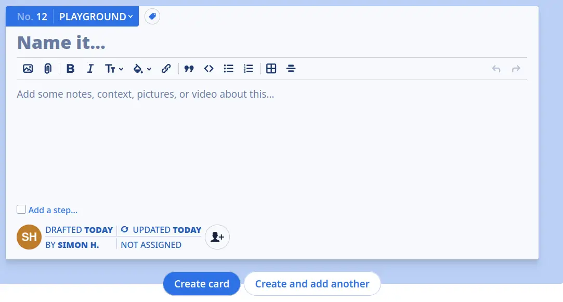
Task: Insert a hyperlink with the link icon
Action: click(x=166, y=68)
